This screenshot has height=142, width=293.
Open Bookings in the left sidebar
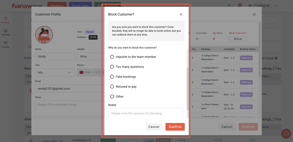pos(6,20)
